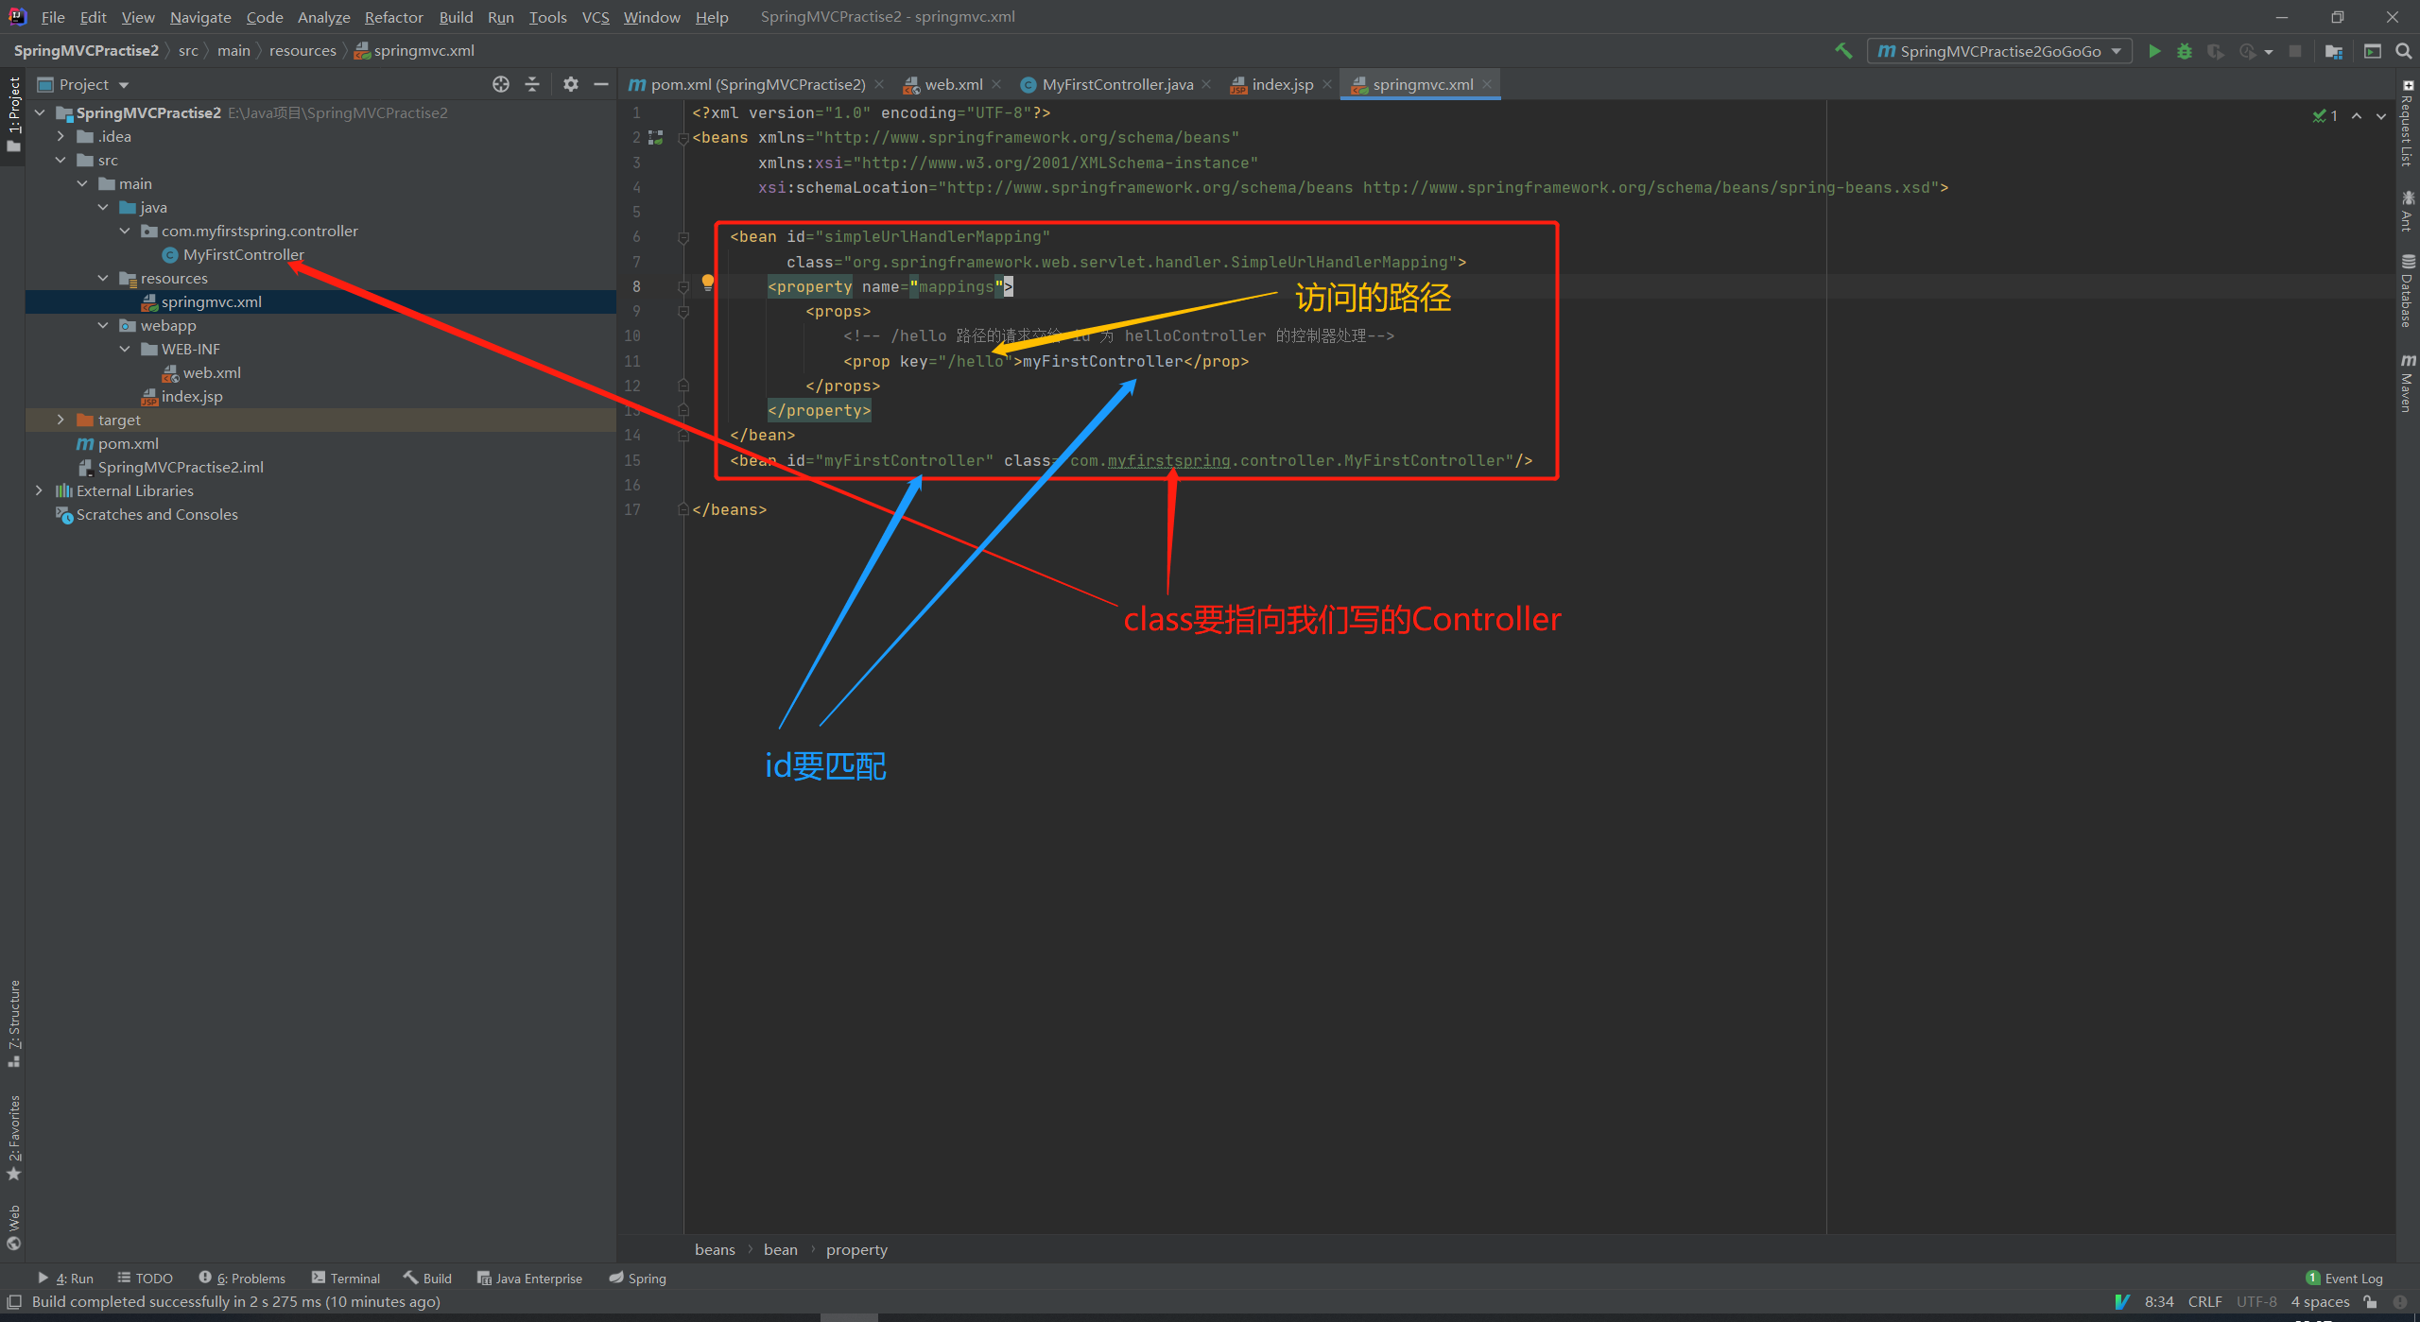
Task: Toggle the Database side panel
Action: coord(2407,291)
